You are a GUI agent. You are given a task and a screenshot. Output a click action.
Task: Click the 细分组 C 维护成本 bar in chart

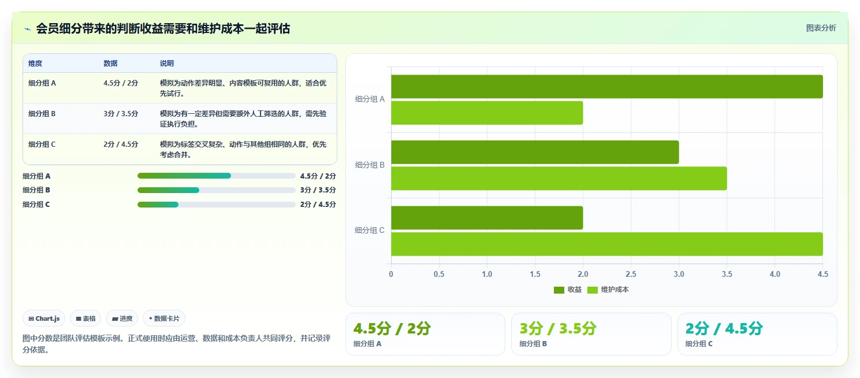pyautogui.click(x=607, y=244)
